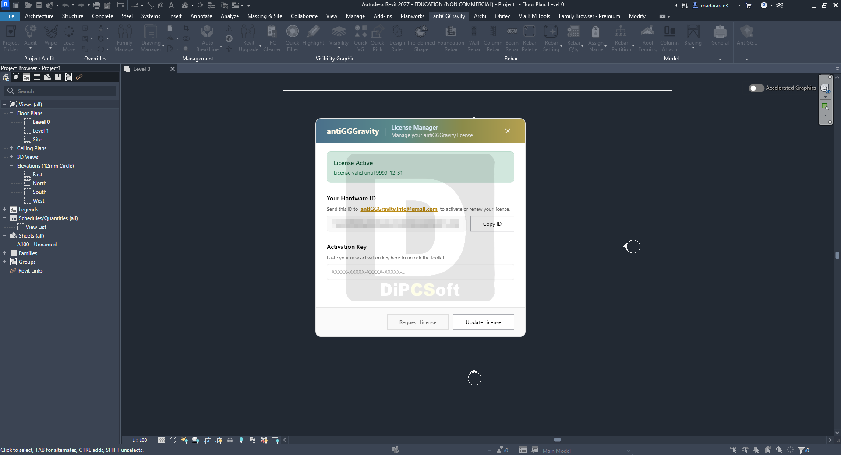Toggle the Accelerated Graphics switch
This screenshot has height=455, width=841.
click(756, 88)
